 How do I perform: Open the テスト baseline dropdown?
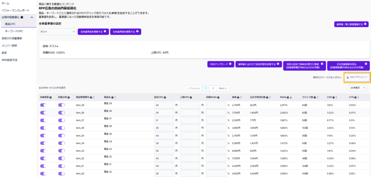pyautogui.click(x=57, y=32)
